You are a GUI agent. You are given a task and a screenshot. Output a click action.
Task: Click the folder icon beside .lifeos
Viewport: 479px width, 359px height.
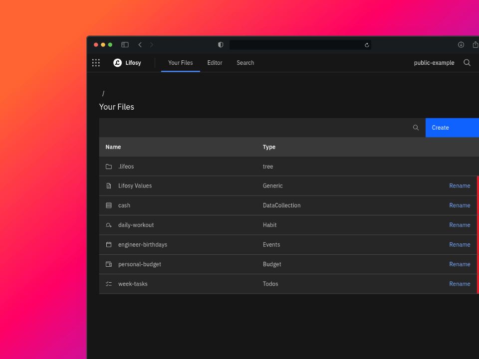point(109,167)
